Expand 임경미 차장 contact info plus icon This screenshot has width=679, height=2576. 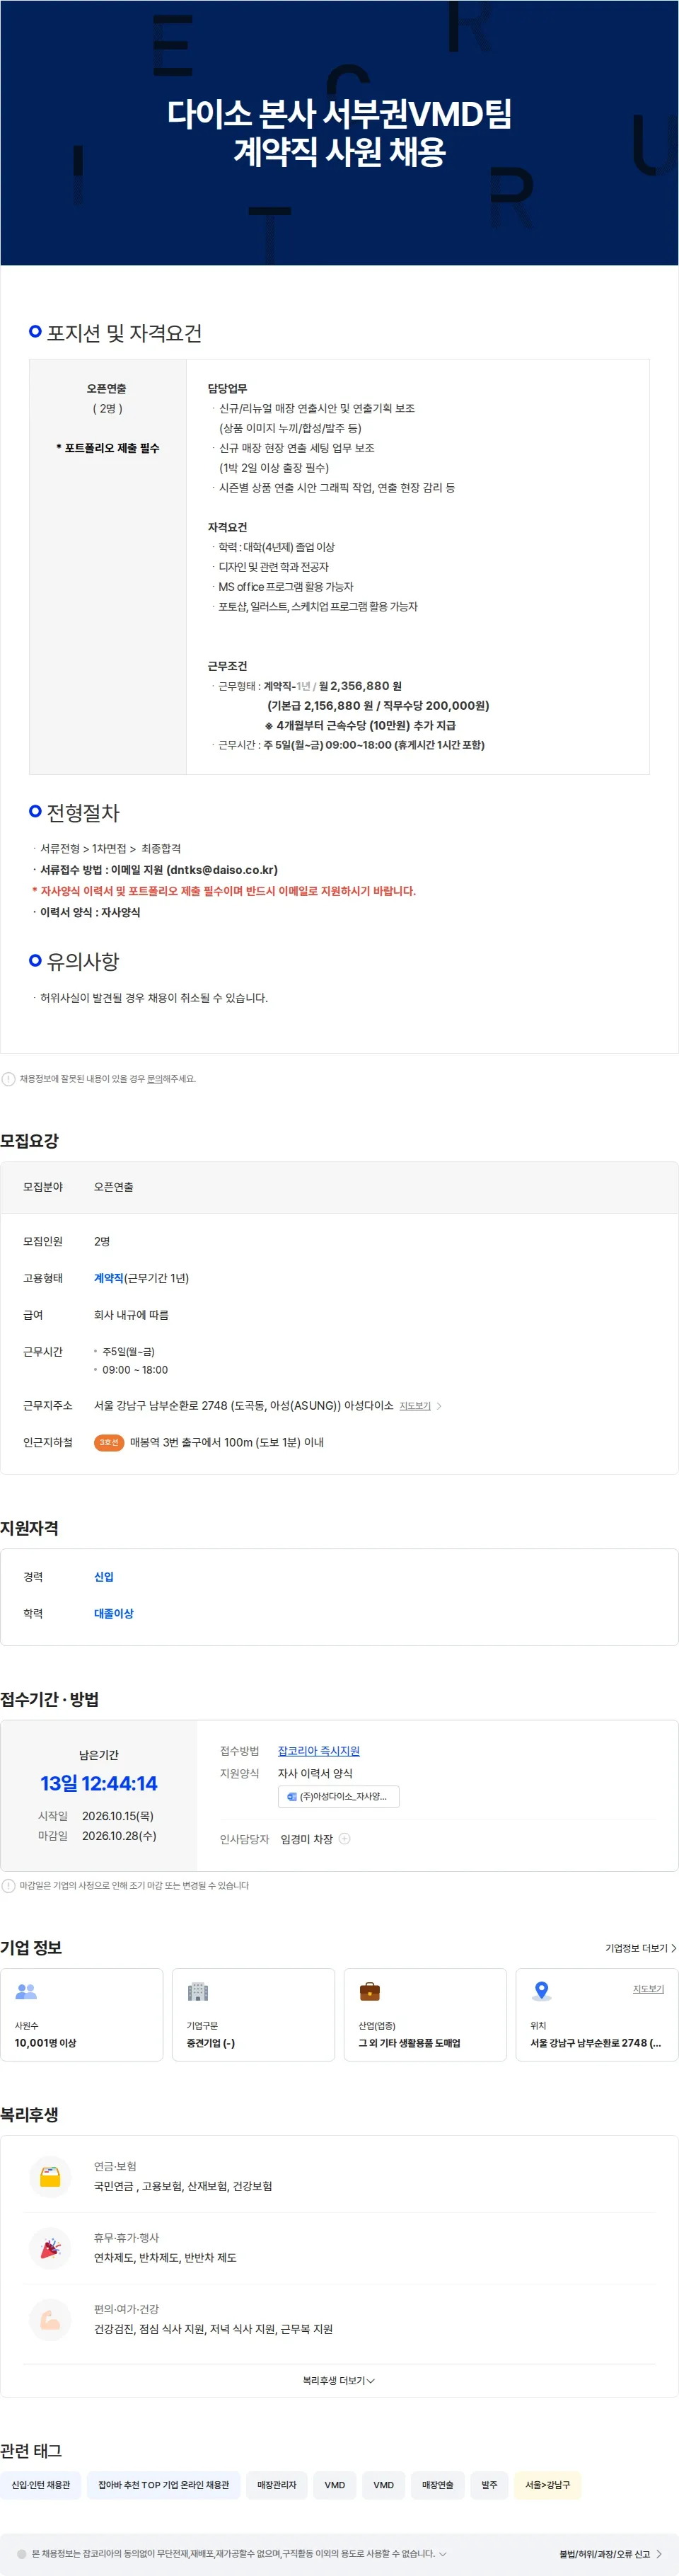pos(344,1838)
